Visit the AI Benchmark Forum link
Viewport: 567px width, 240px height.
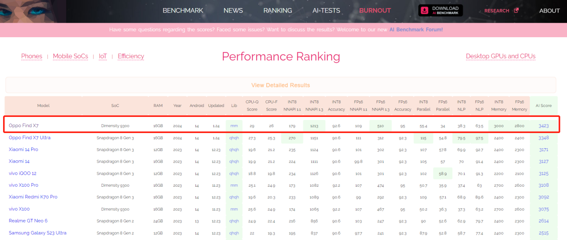tap(416, 30)
